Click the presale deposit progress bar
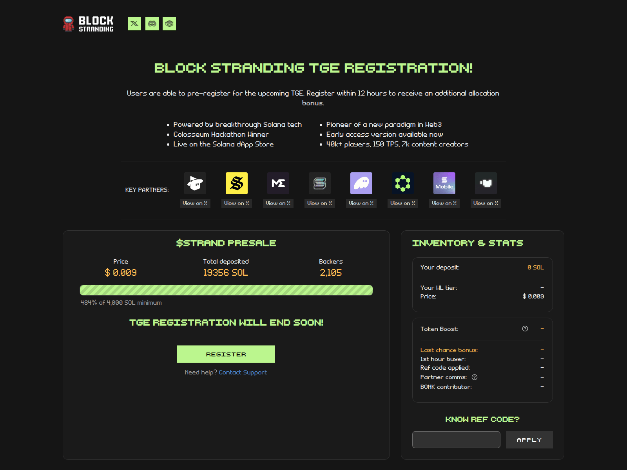This screenshot has width=627, height=470. coord(226,290)
